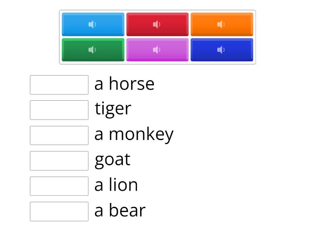The width and height of the screenshot is (315, 236).
Task: Tap the speaker on the purple tile
Action: (157, 50)
